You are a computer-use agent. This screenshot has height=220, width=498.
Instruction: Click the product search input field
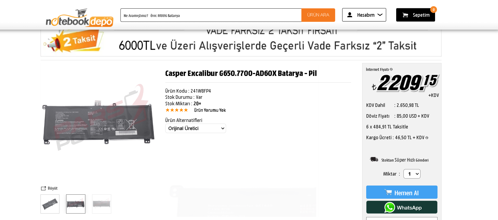[211, 15]
